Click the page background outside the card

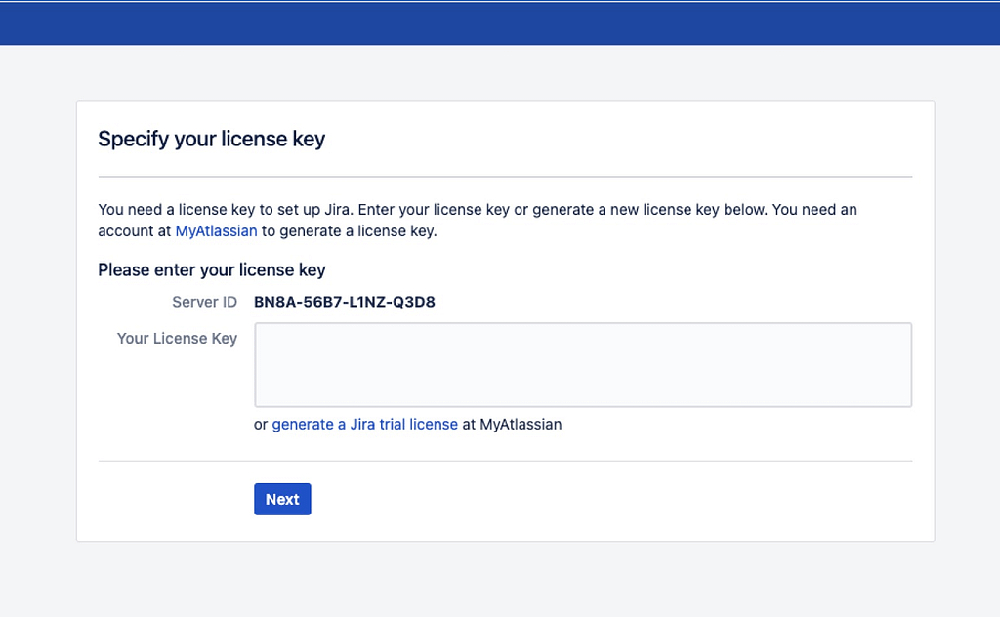click(x=500, y=586)
